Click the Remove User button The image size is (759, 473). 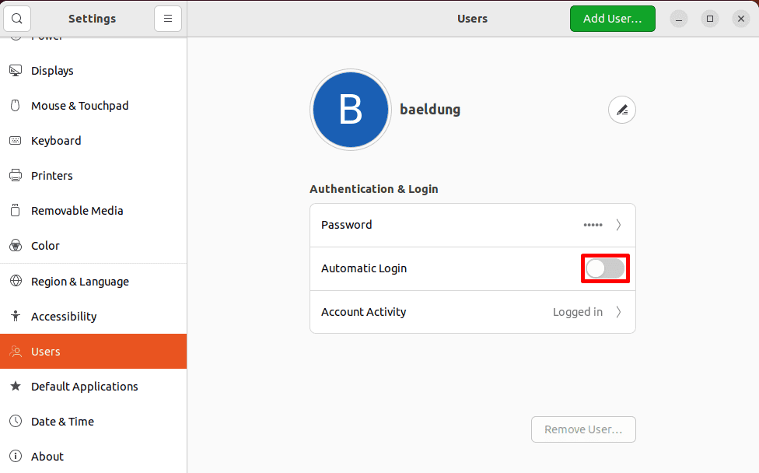583,429
